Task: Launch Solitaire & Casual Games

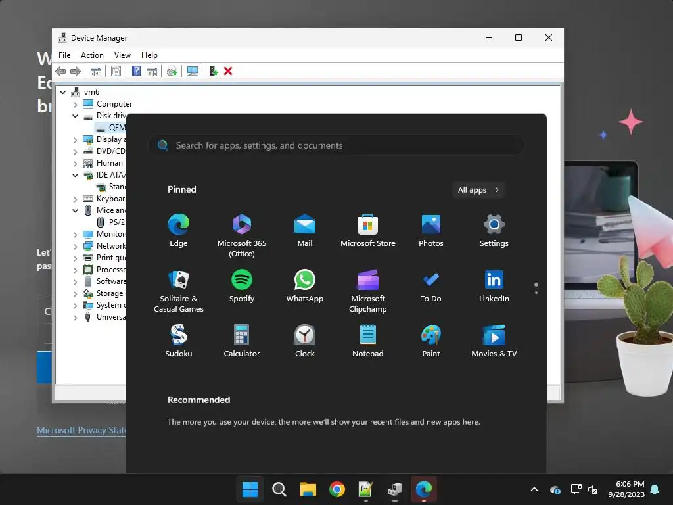Action: [x=179, y=291]
